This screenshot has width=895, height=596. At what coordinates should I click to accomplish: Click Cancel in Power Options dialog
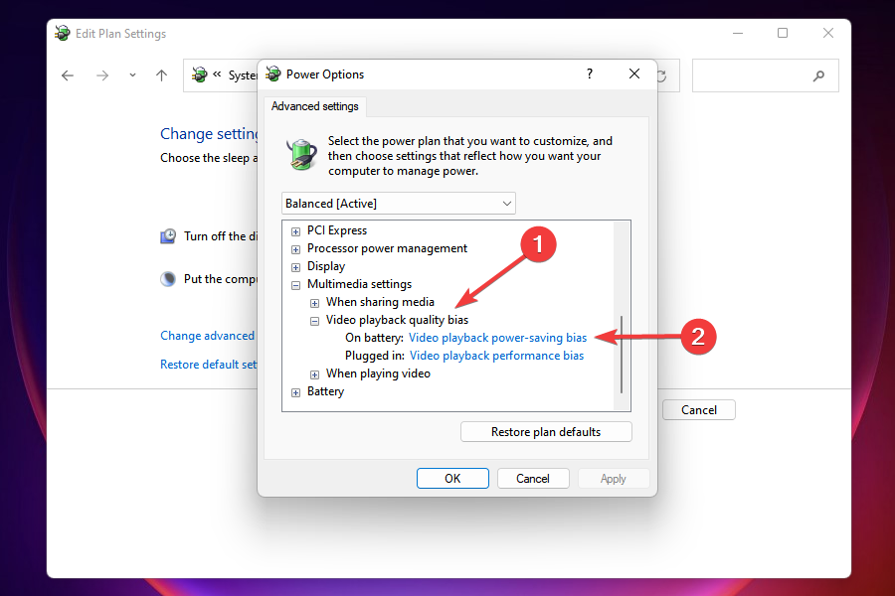click(x=533, y=479)
